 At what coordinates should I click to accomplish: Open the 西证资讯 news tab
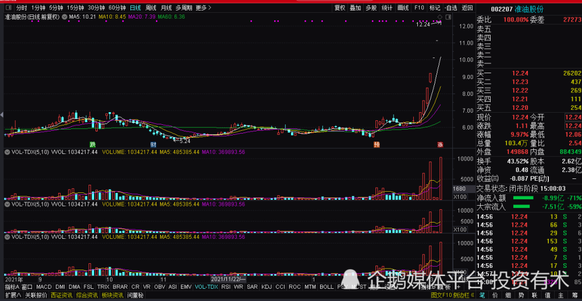(61, 295)
